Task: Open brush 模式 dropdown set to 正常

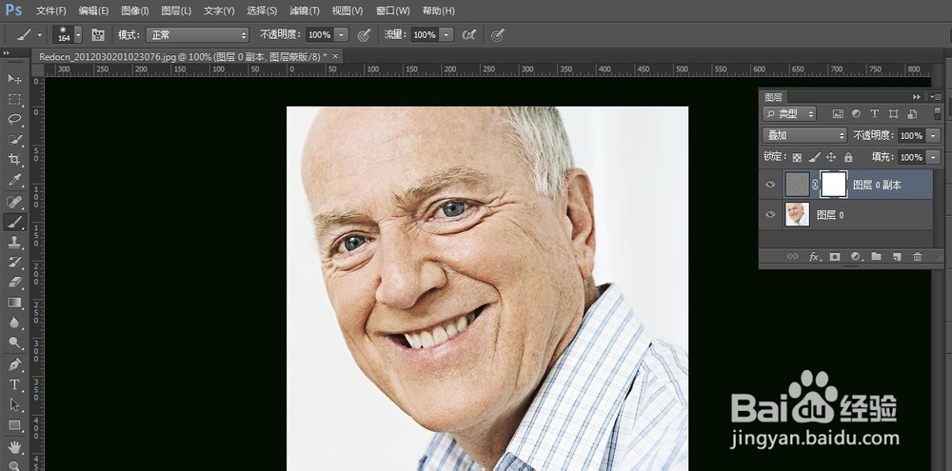Action: coord(197,35)
